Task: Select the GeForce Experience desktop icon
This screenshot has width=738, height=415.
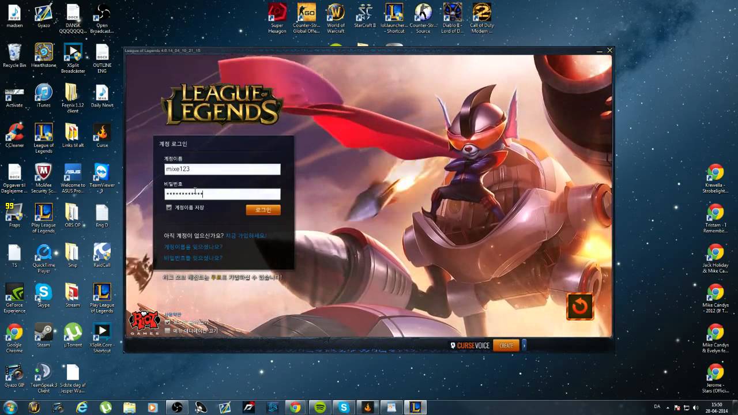Action: point(14,298)
